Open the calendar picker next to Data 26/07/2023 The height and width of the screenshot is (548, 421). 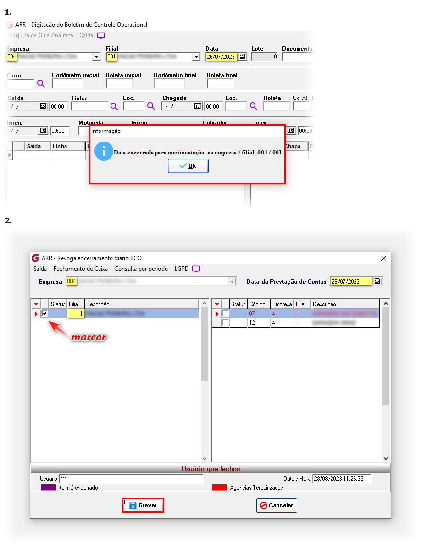coord(243,56)
